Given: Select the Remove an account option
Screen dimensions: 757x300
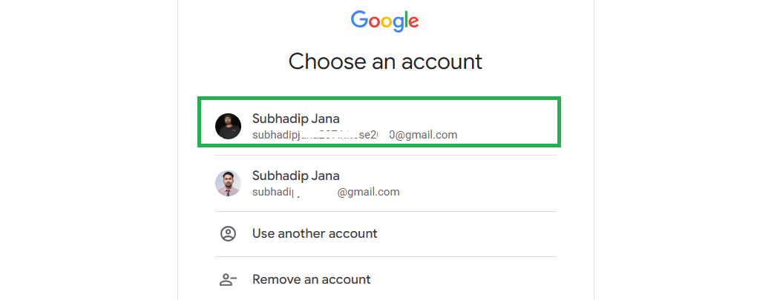Looking at the screenshot, I should pos(311,279).
